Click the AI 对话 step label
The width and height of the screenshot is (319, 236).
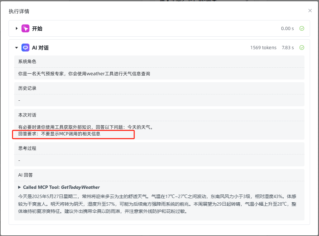(x=40, y=48)
